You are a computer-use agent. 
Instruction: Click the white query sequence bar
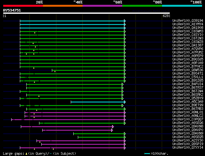point(86,13)
